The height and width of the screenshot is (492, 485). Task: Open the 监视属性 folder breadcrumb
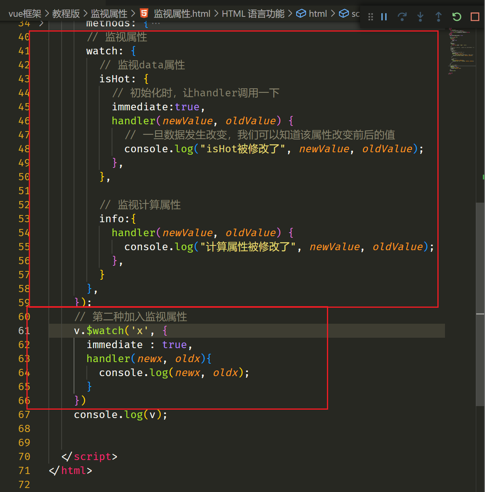tap(109, 14)
